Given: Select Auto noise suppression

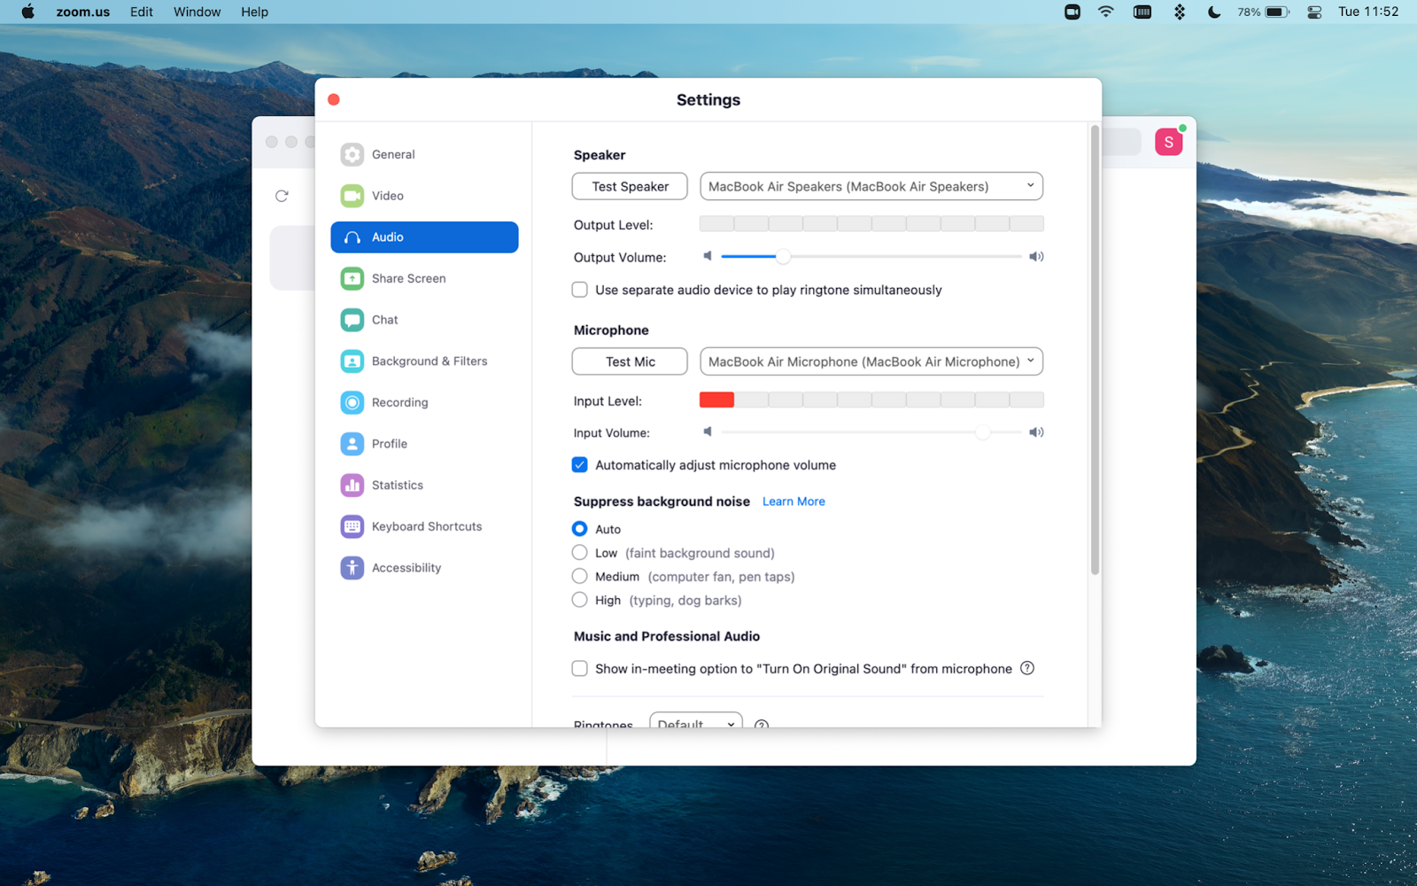Looking at the screenshot, I should point(579,529).
